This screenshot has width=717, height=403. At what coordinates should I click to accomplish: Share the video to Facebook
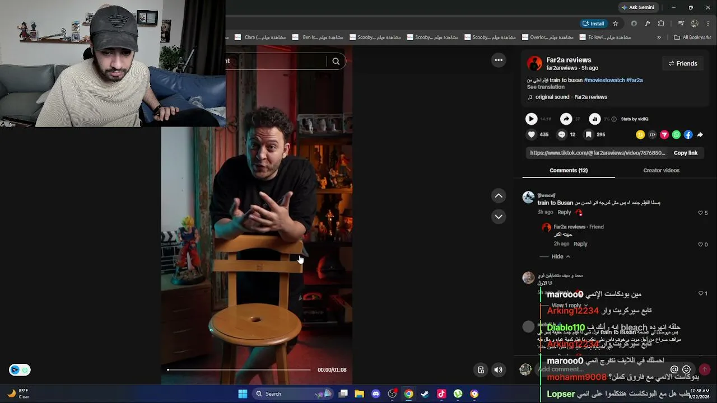coord(688,134)
